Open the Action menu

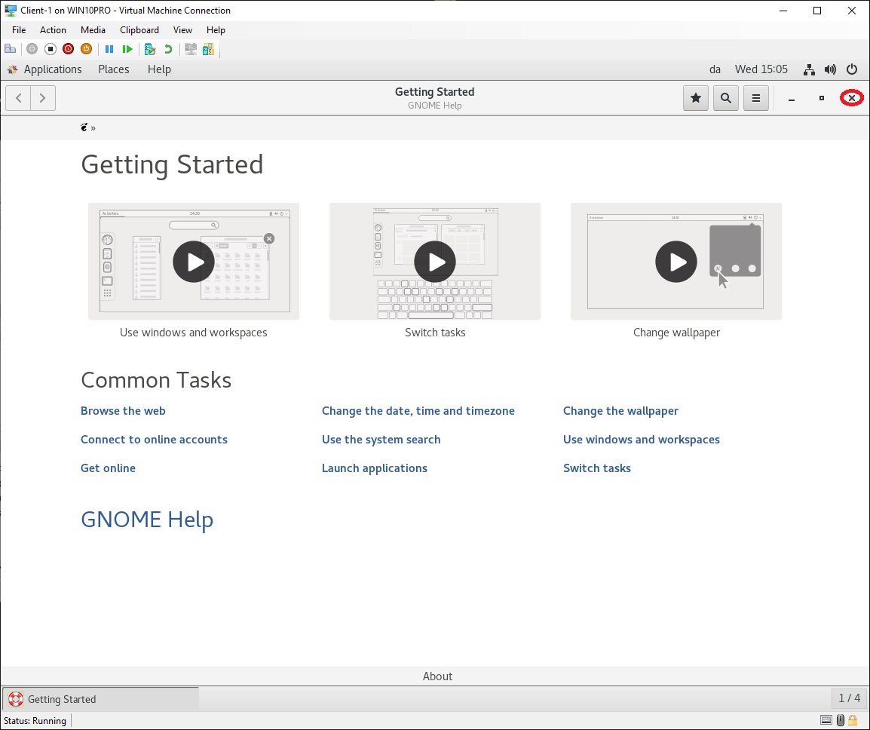pyautogui.click(x=53, y=30)
